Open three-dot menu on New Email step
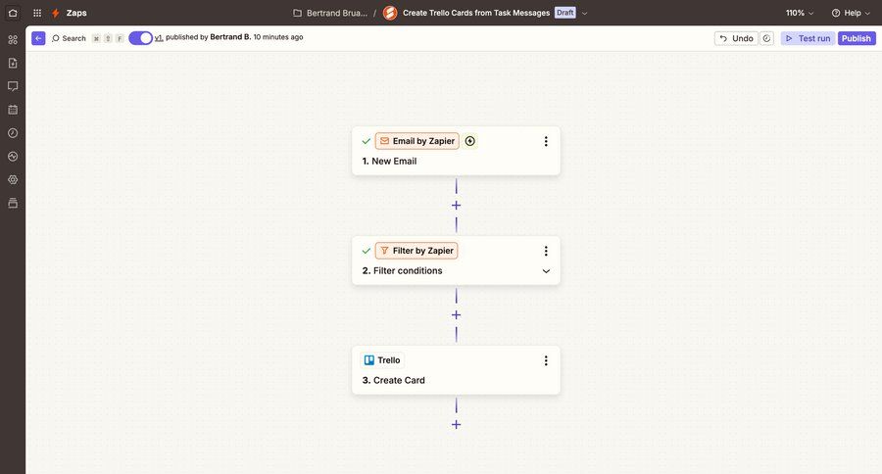 546,141
